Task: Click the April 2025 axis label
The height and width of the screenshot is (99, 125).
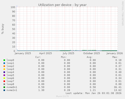Action: tap(46, 53)
